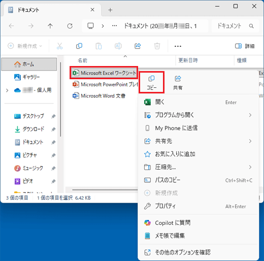Viewport: 264px width, 261px height.
Task: Expand the OneDrive 個人用 tree node
Action: click(x=7, y=90)
